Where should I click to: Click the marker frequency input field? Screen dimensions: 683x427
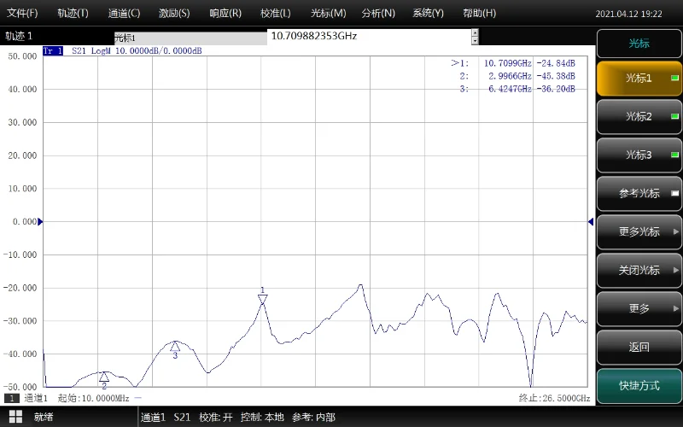369,37
